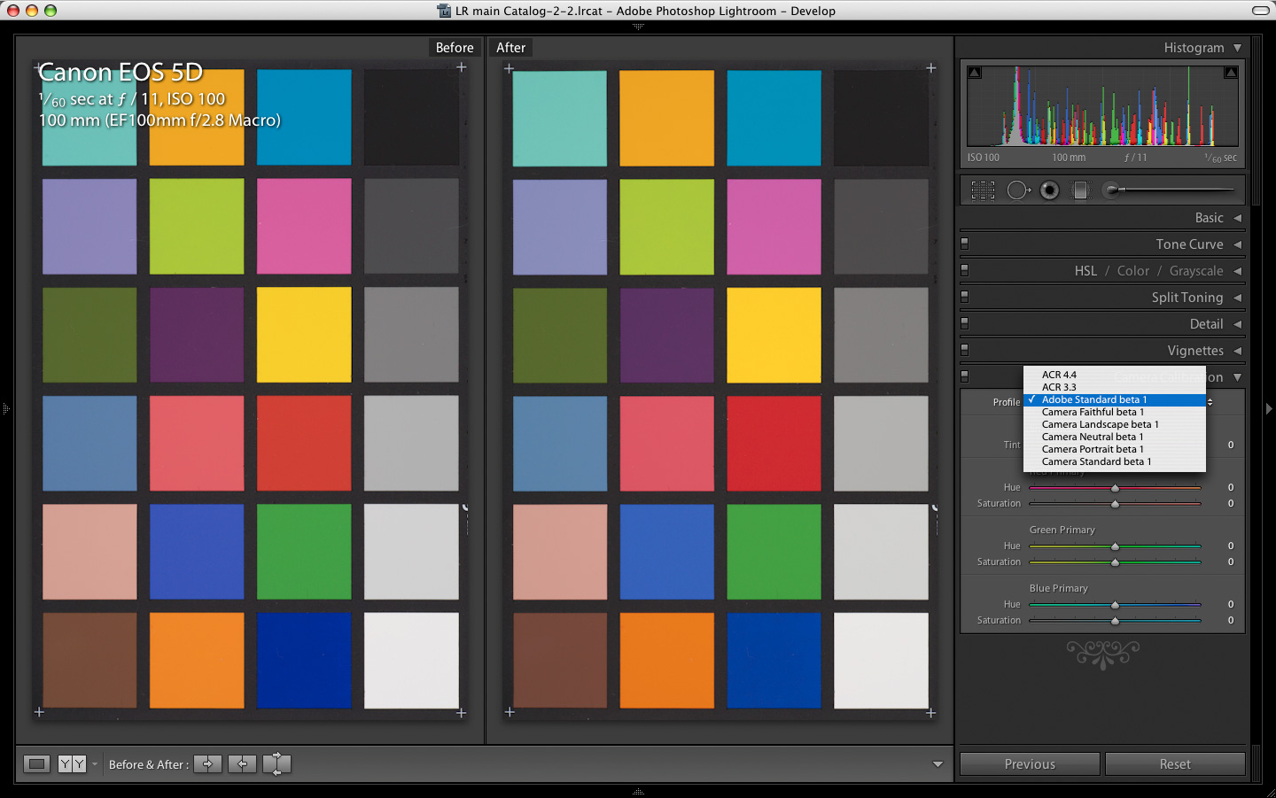Viewport: 1276px width, 798px height.
Task: Toggle the bottom filmstrip panel
Action: (x=638, y=792)
